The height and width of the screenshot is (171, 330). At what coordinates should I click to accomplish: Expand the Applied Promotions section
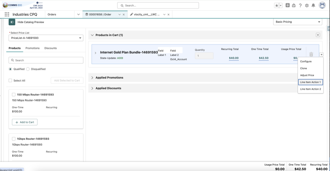click(x=92, y=77)
